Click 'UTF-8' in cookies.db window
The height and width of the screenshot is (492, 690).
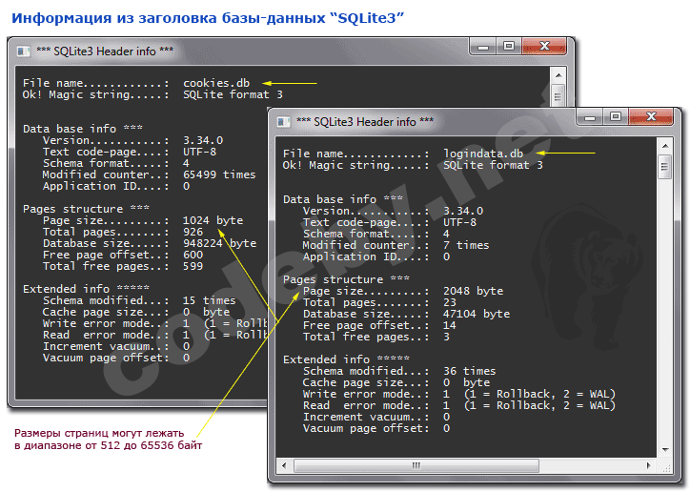coord(200,152)
